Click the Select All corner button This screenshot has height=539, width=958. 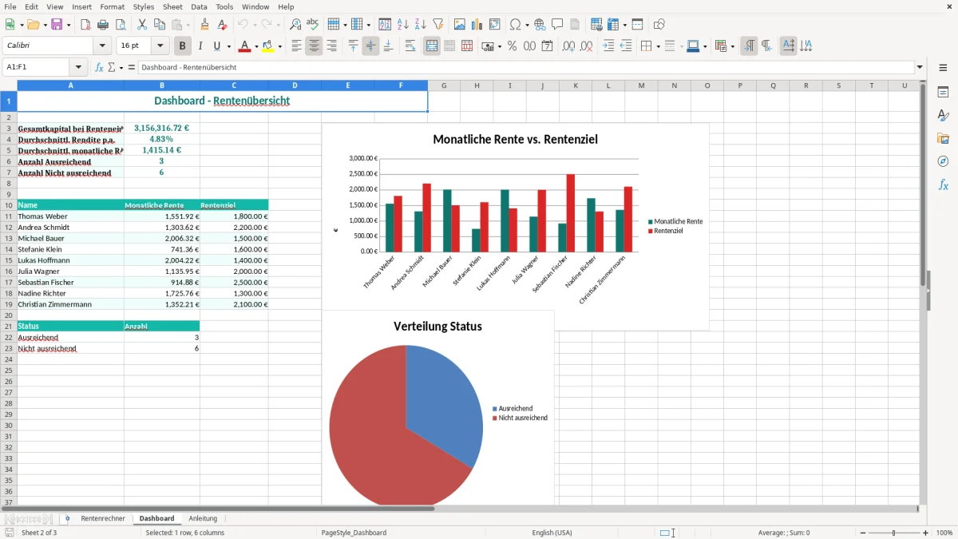[x=9, y=85]
